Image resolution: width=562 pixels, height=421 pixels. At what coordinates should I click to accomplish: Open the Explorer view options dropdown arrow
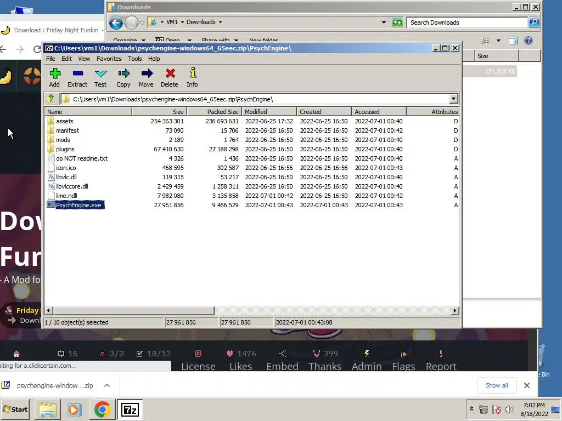[498, 41]
